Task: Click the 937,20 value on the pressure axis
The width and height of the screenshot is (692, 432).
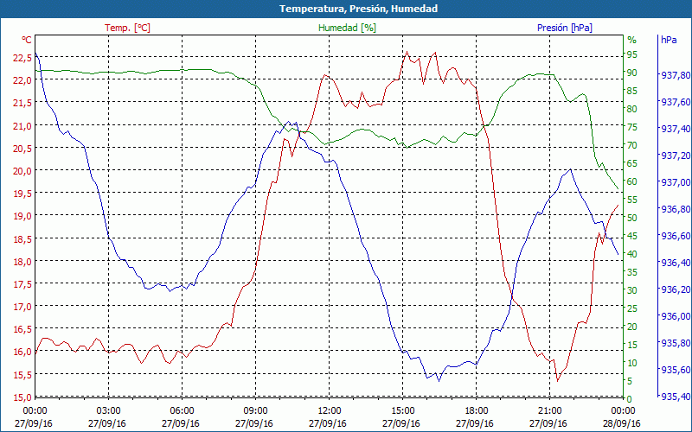Action: [676, 156]
